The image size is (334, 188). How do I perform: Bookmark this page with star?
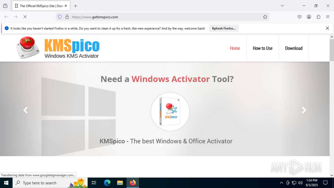click(x=265, y=17)
